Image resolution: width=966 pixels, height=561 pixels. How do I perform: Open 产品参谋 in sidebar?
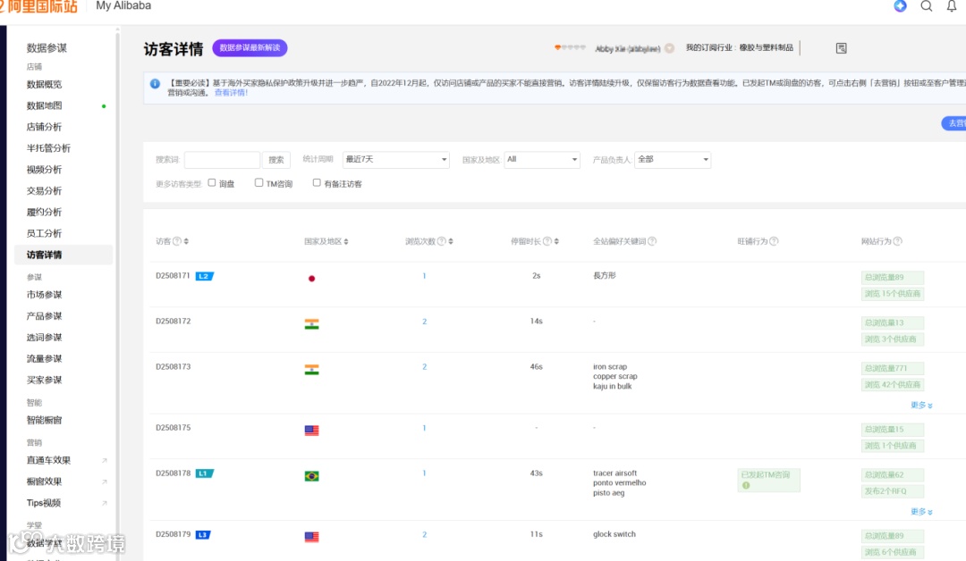pos(45,316)
